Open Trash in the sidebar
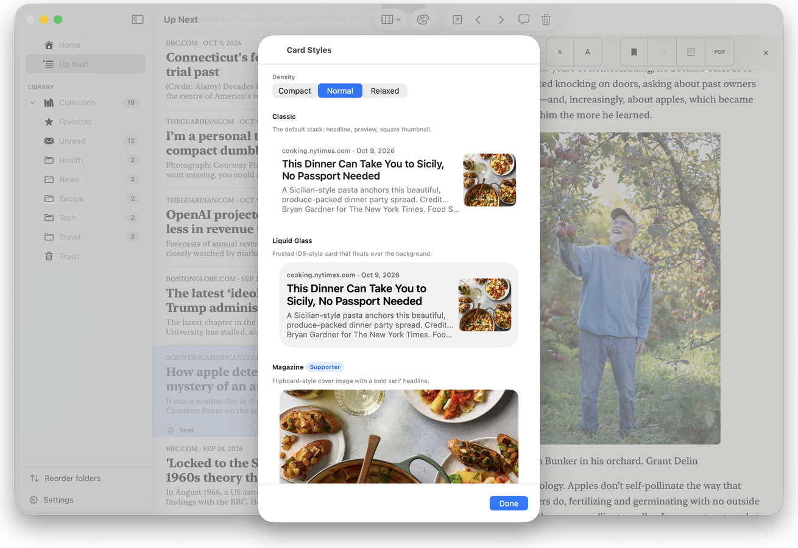Image resolution: width=798 pixels, height=548 pixels. [x=85, y=256]
